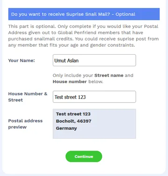Viewport: 168px width, 176px height.
Task: Click the bold 'Street name' hint text
Action: coord(109,75)
